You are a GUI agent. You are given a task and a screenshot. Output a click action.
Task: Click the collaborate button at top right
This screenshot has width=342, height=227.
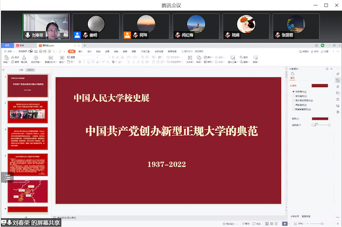tap(315, 51)
